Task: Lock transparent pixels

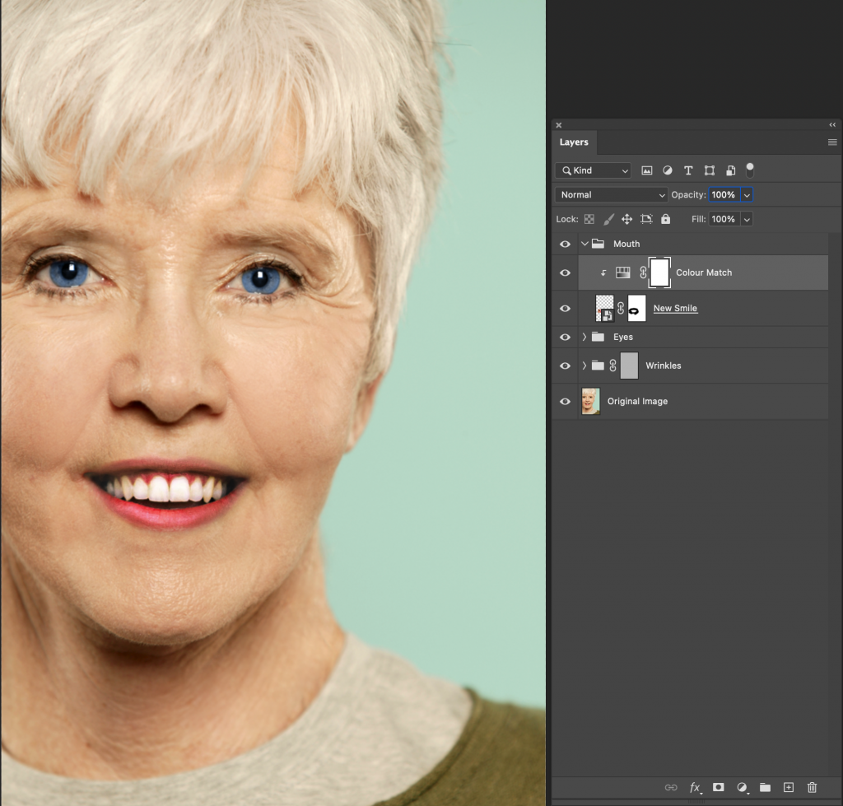Action: [x=589, y=219]
